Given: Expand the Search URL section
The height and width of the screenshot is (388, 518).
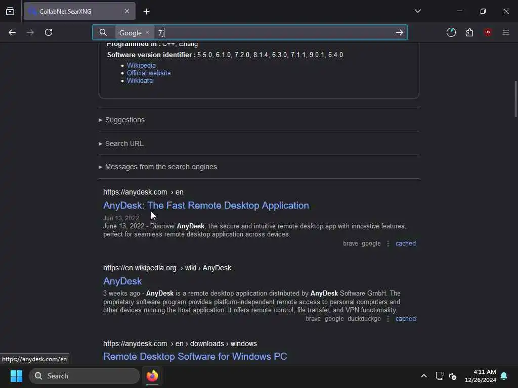Looking at the screenshot, I should pos(121,143).
